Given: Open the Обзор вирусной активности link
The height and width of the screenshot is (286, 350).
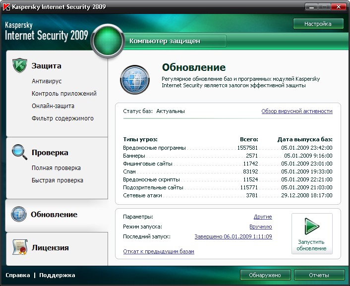Looking at the screenshot, I should (x=296, y=111).
